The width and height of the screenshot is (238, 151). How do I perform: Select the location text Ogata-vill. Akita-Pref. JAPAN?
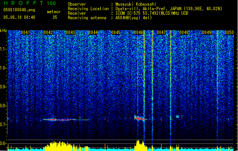pos(148,9)
